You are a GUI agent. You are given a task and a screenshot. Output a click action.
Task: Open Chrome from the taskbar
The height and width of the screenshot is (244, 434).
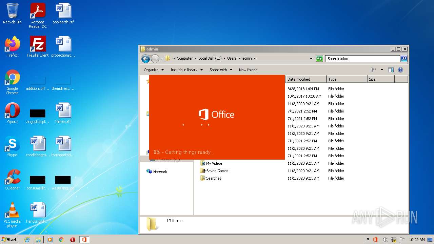(61, 240)
